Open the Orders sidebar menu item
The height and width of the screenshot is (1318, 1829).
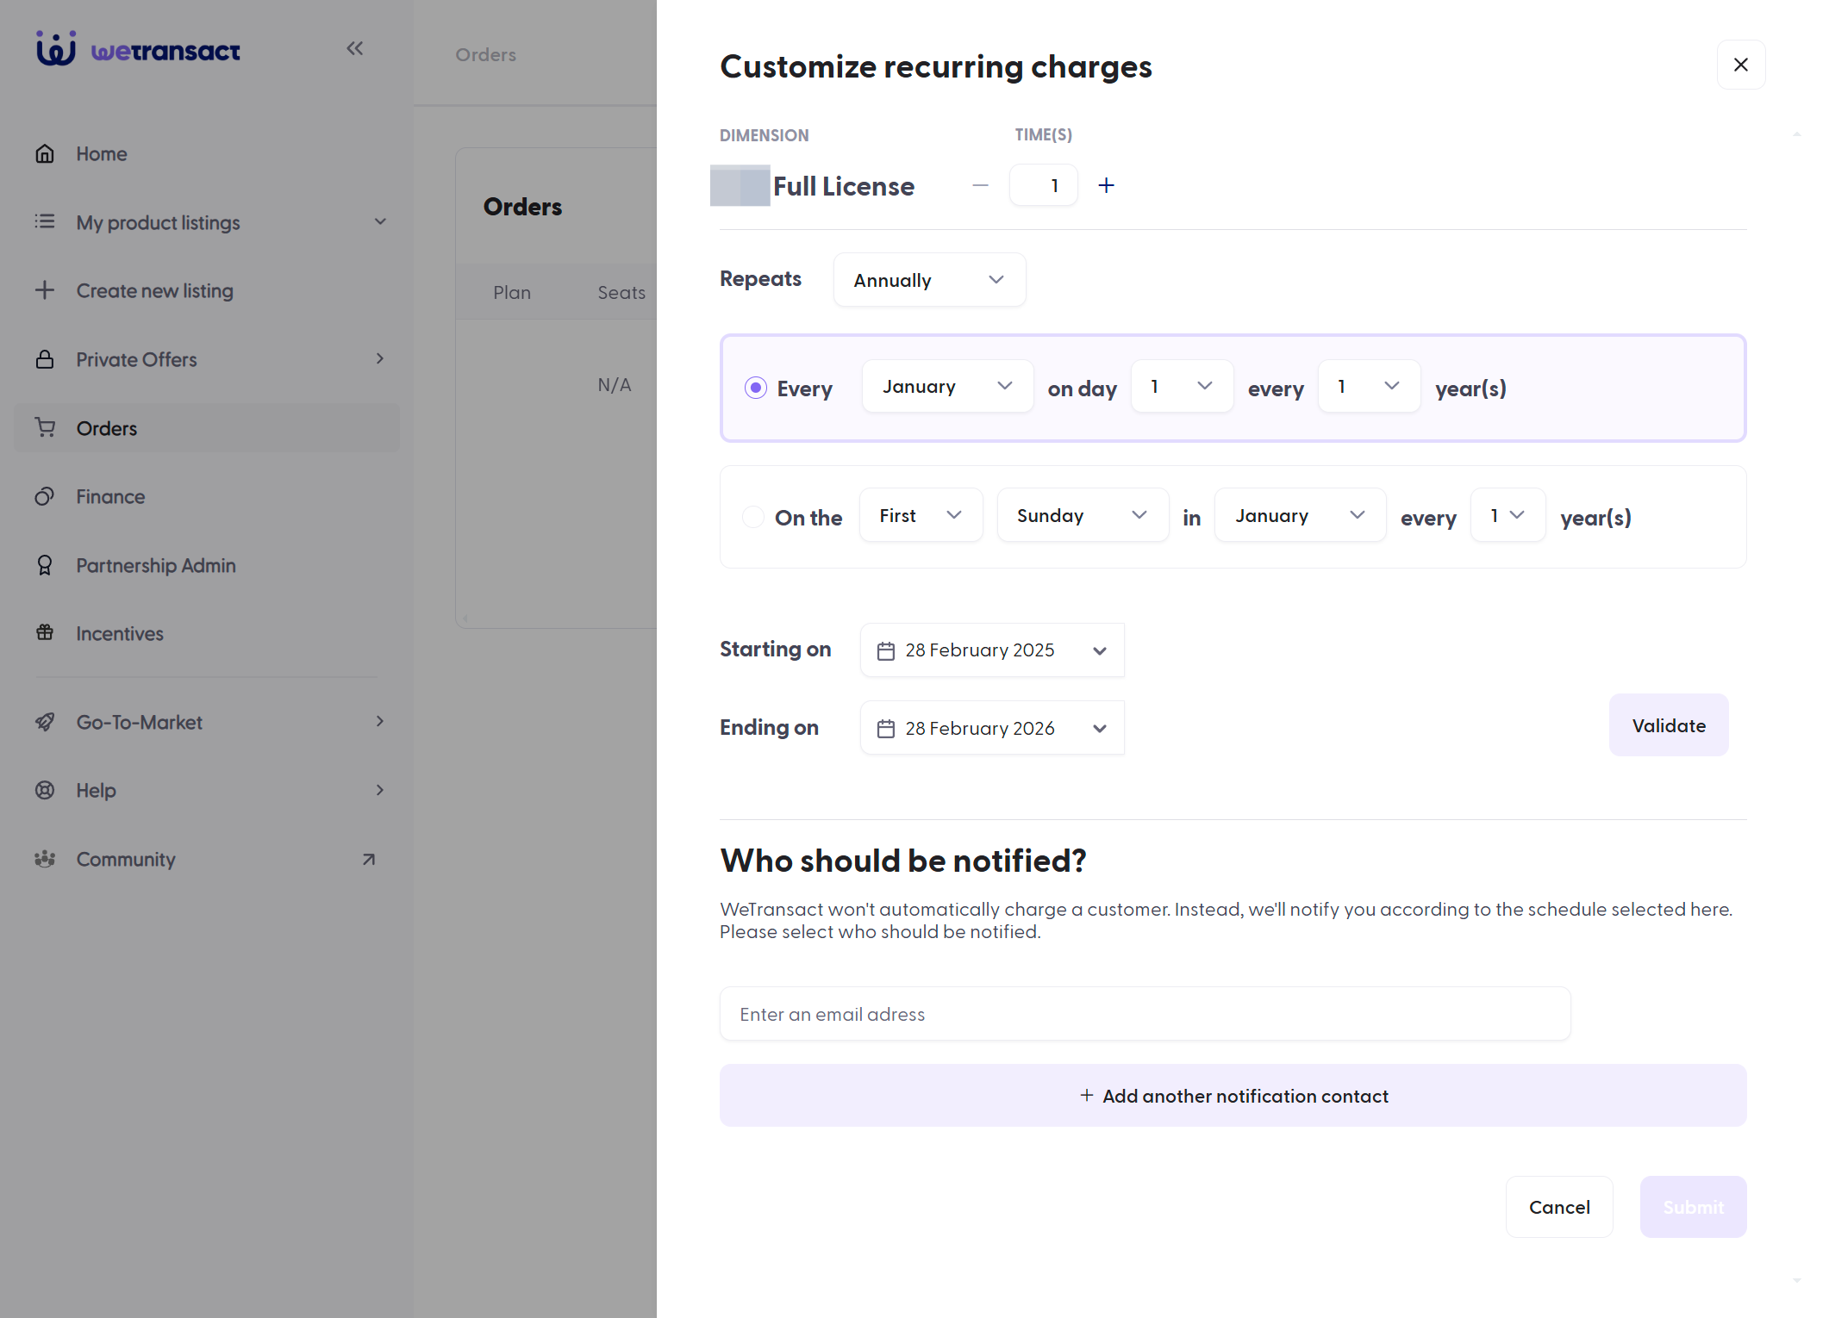pyautogui.click(x=207, y=428)
